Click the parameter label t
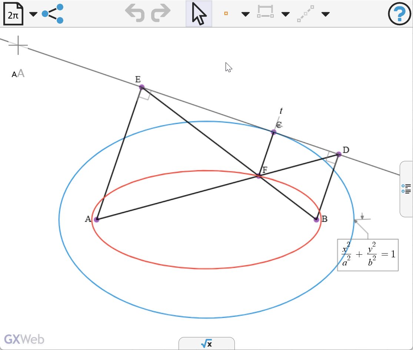This screenshot has width=413, height=350. 281,111
